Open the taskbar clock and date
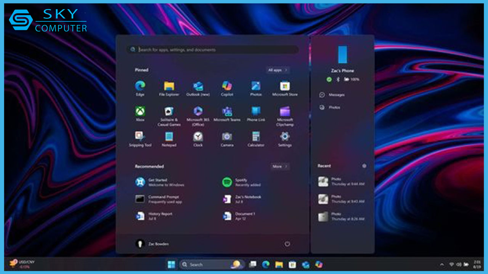The image size is (488, 274). point(477,264)
